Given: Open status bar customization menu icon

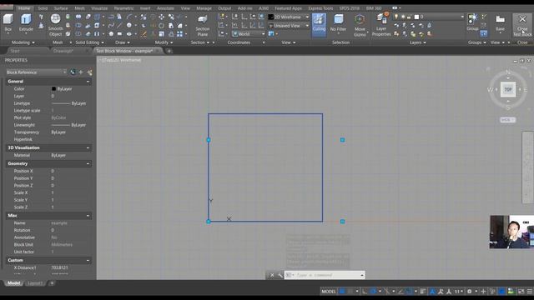Looking at the screenshot, I should pos(530,292).
